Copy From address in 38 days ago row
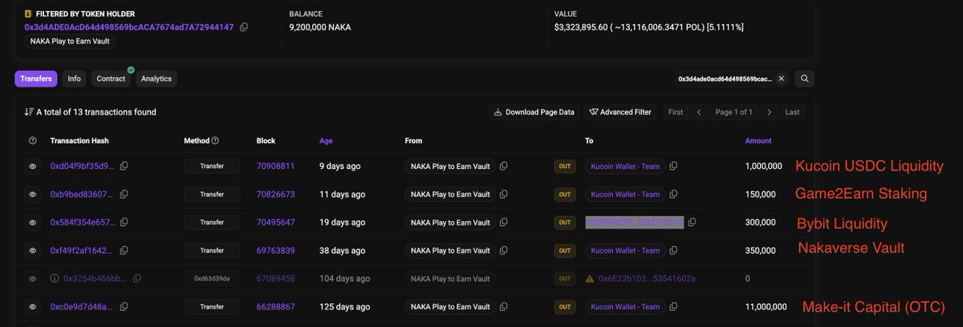This screenshot has width=963, height=327. click(503, 250)
